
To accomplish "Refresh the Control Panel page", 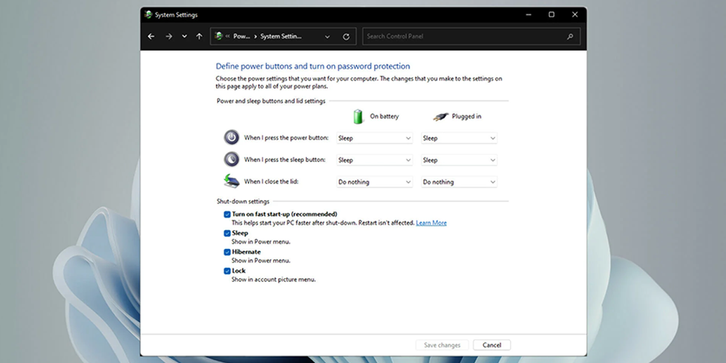I will (x=346, y=36).
